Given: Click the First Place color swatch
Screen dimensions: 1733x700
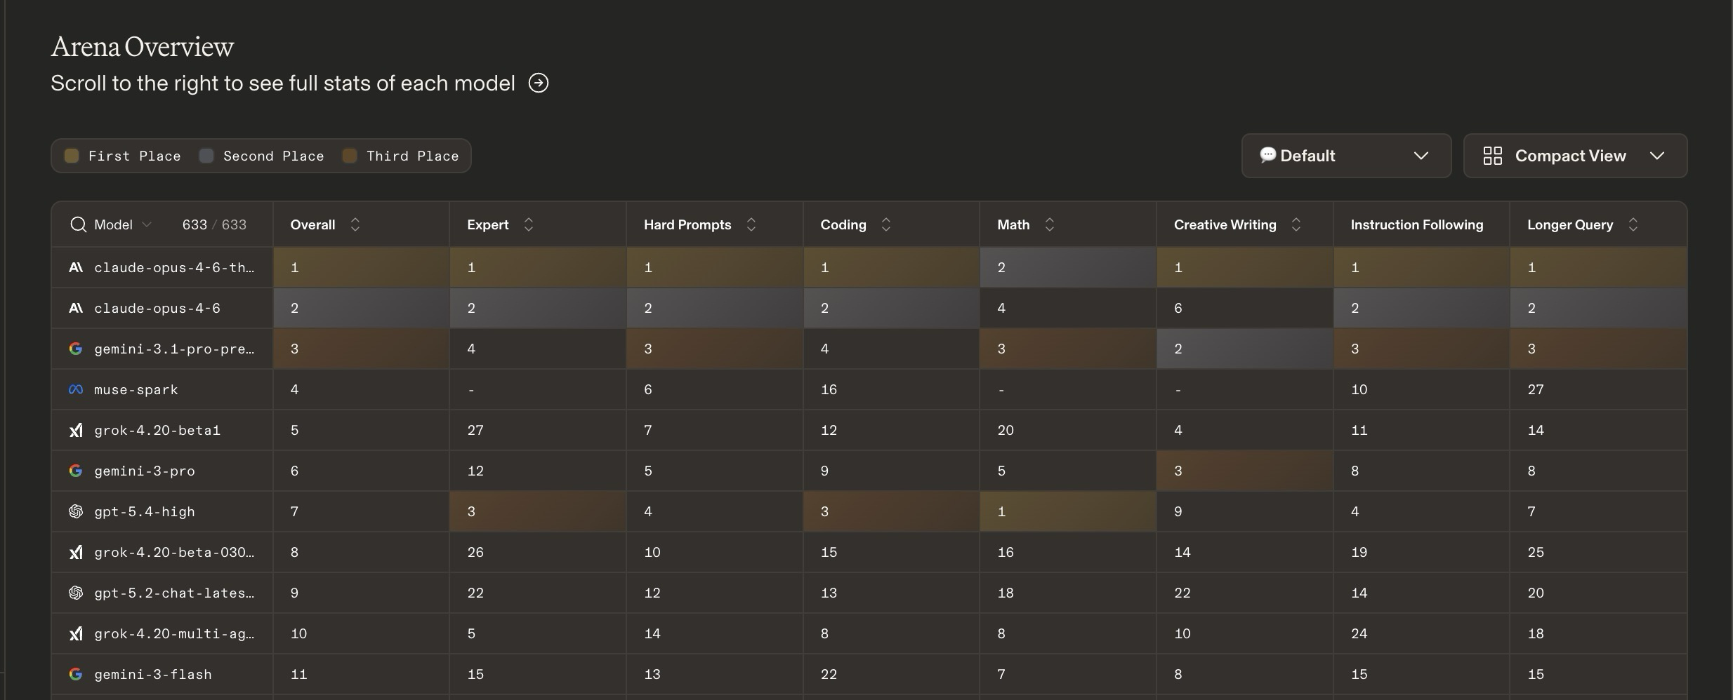Looking at the screenshot, I should [x=72, y=156].
